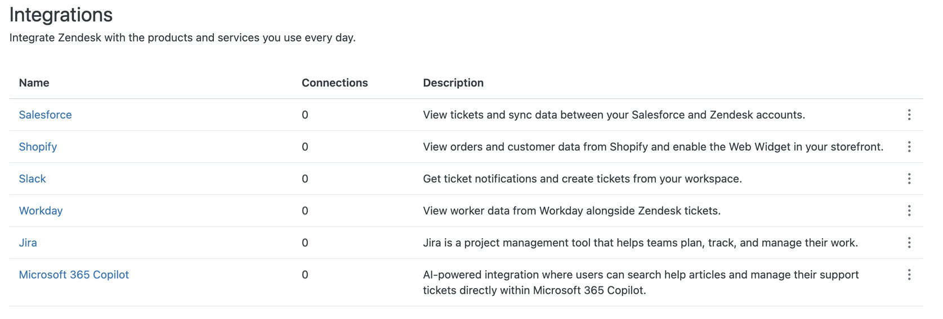Click the Name column header

[34, 83]
